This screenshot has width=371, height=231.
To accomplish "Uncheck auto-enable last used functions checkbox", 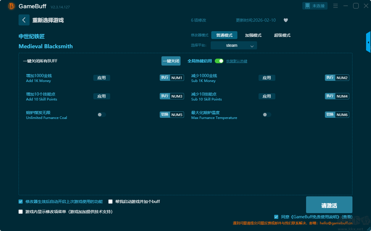I will click(21, 202).
